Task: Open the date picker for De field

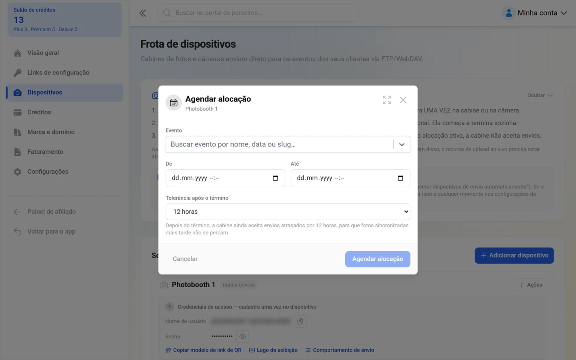Action: point(275,178)
